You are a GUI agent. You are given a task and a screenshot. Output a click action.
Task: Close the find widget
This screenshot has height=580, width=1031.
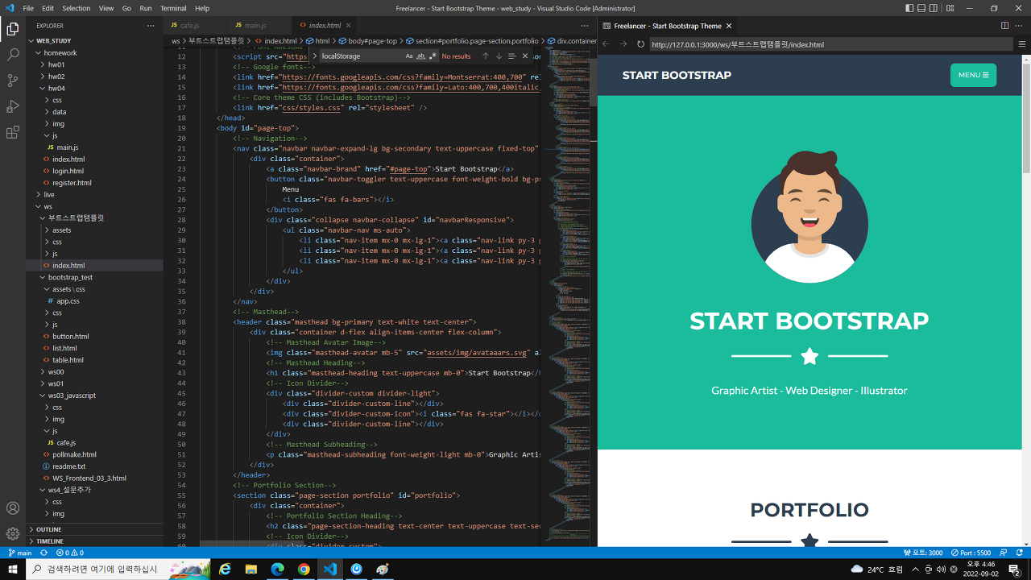click(x=525, y=56)
